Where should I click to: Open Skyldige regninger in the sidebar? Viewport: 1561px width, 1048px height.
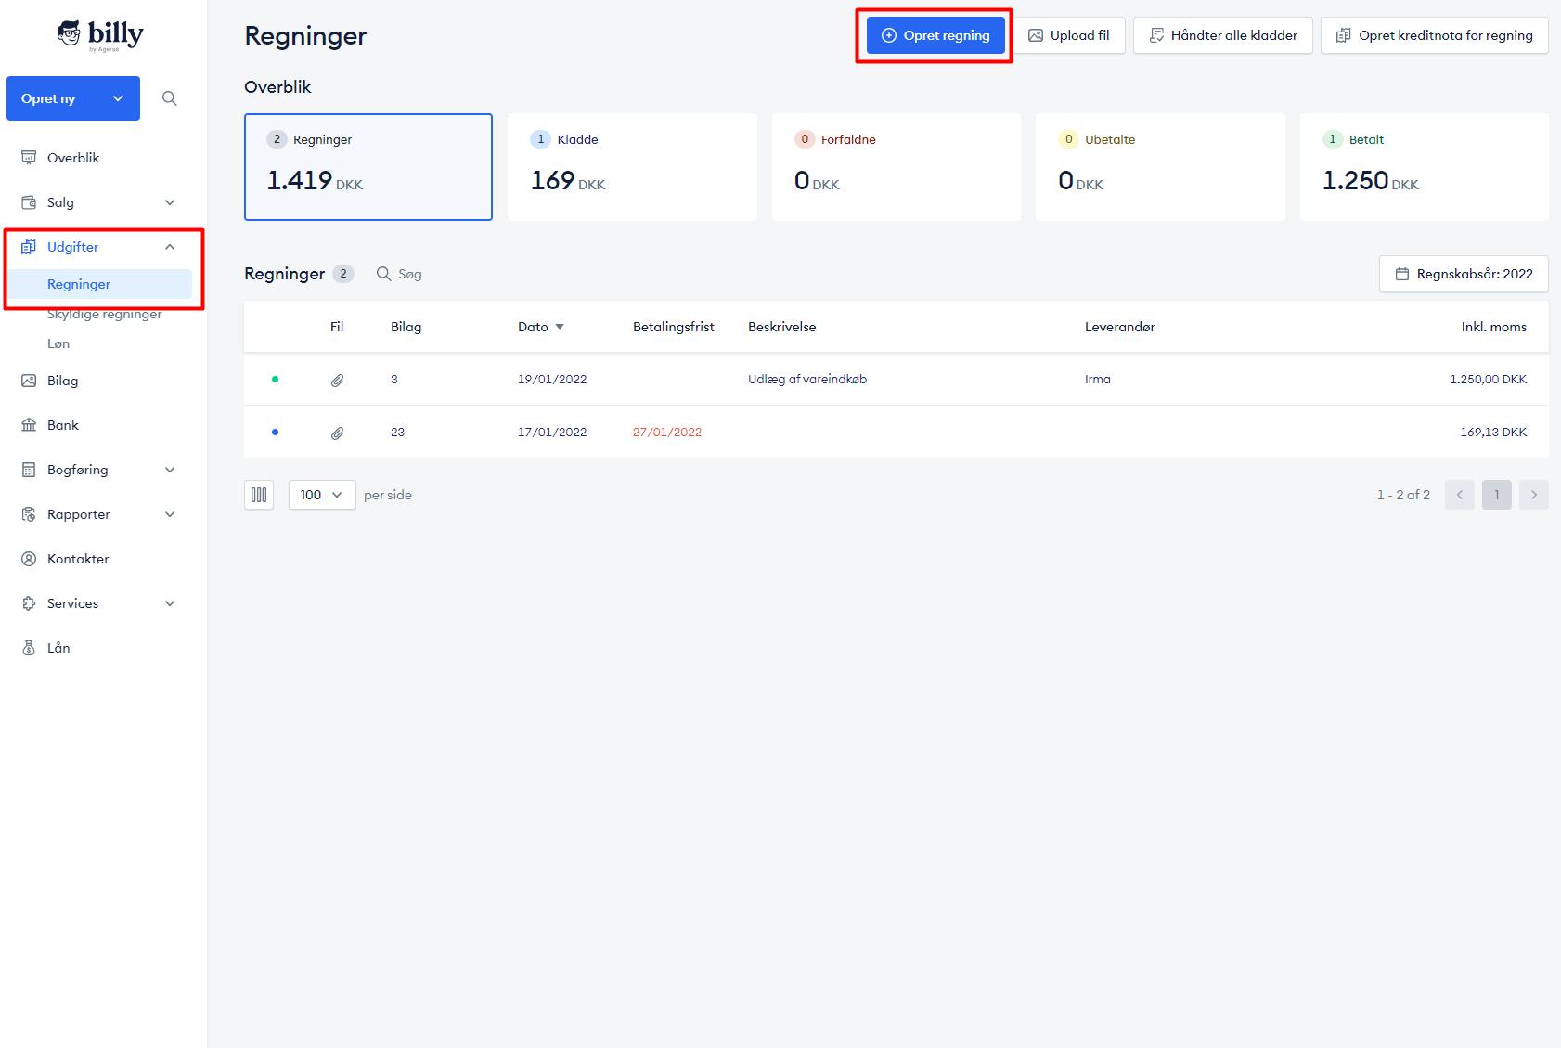[x=104, y=314]
